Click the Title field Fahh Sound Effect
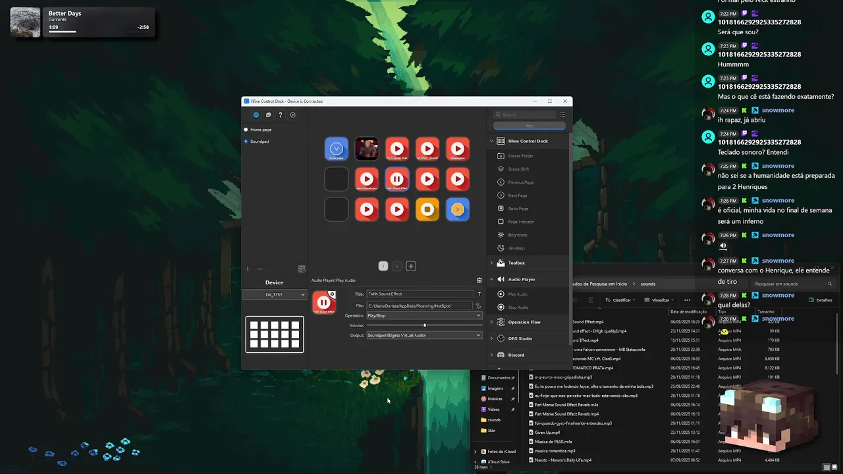The width and height of the screenshot is (843, 474). [420, 294]
